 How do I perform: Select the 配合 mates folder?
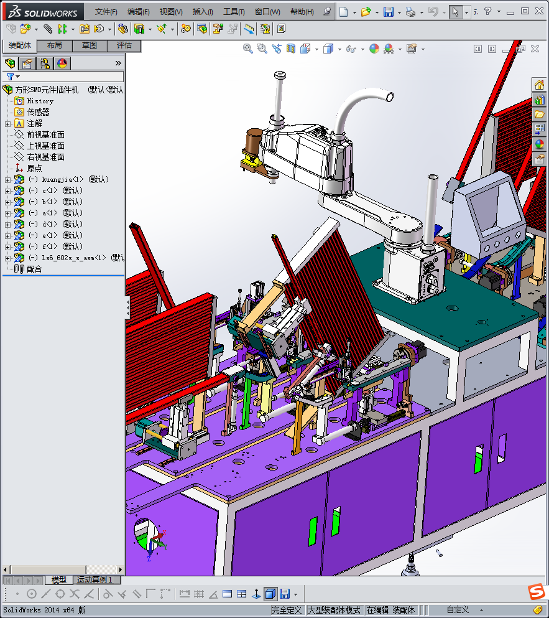tap(34, 269)
